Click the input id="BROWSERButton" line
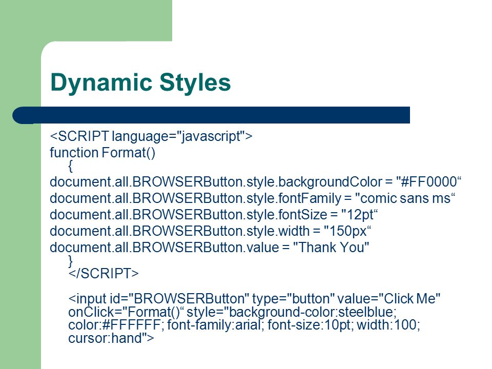492x369 pixels. click(x=254, y=299)
